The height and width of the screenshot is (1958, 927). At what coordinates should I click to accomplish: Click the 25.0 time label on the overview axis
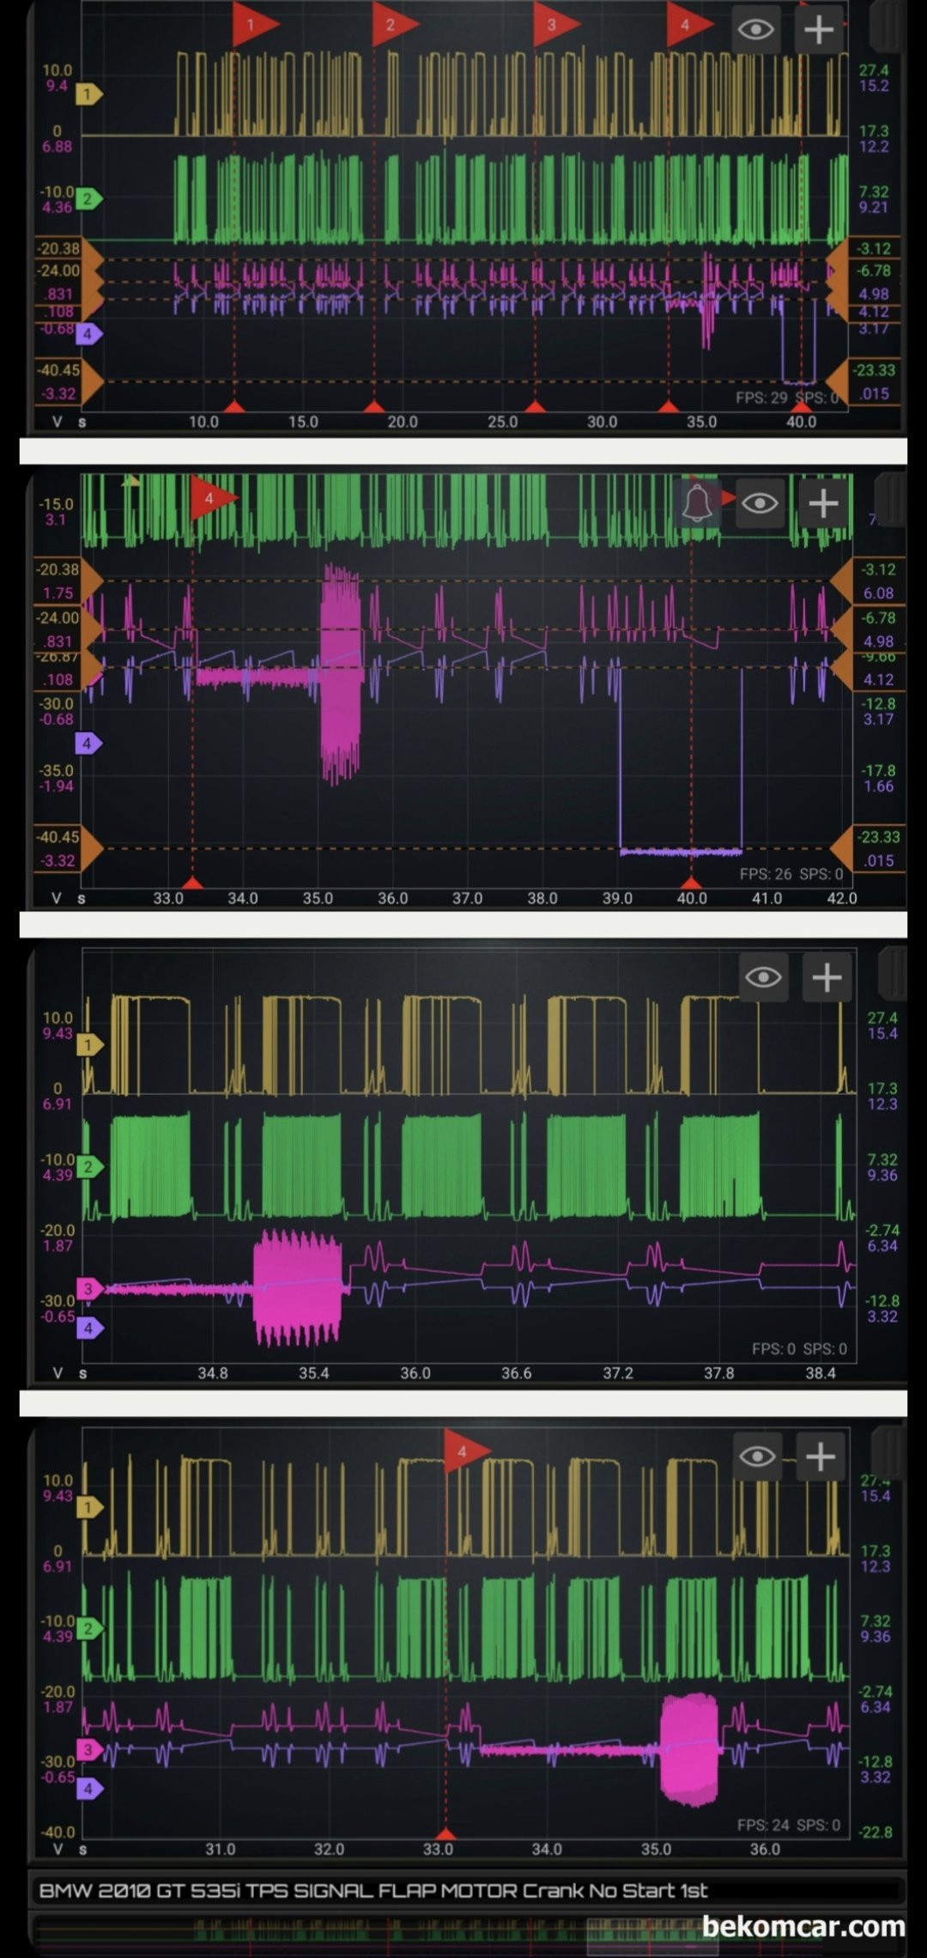tap(502, 422)
